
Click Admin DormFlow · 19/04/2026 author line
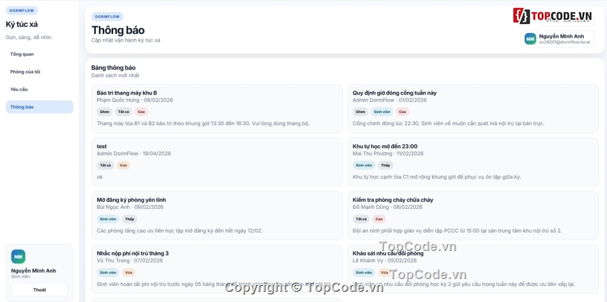(x=134, y=153)
